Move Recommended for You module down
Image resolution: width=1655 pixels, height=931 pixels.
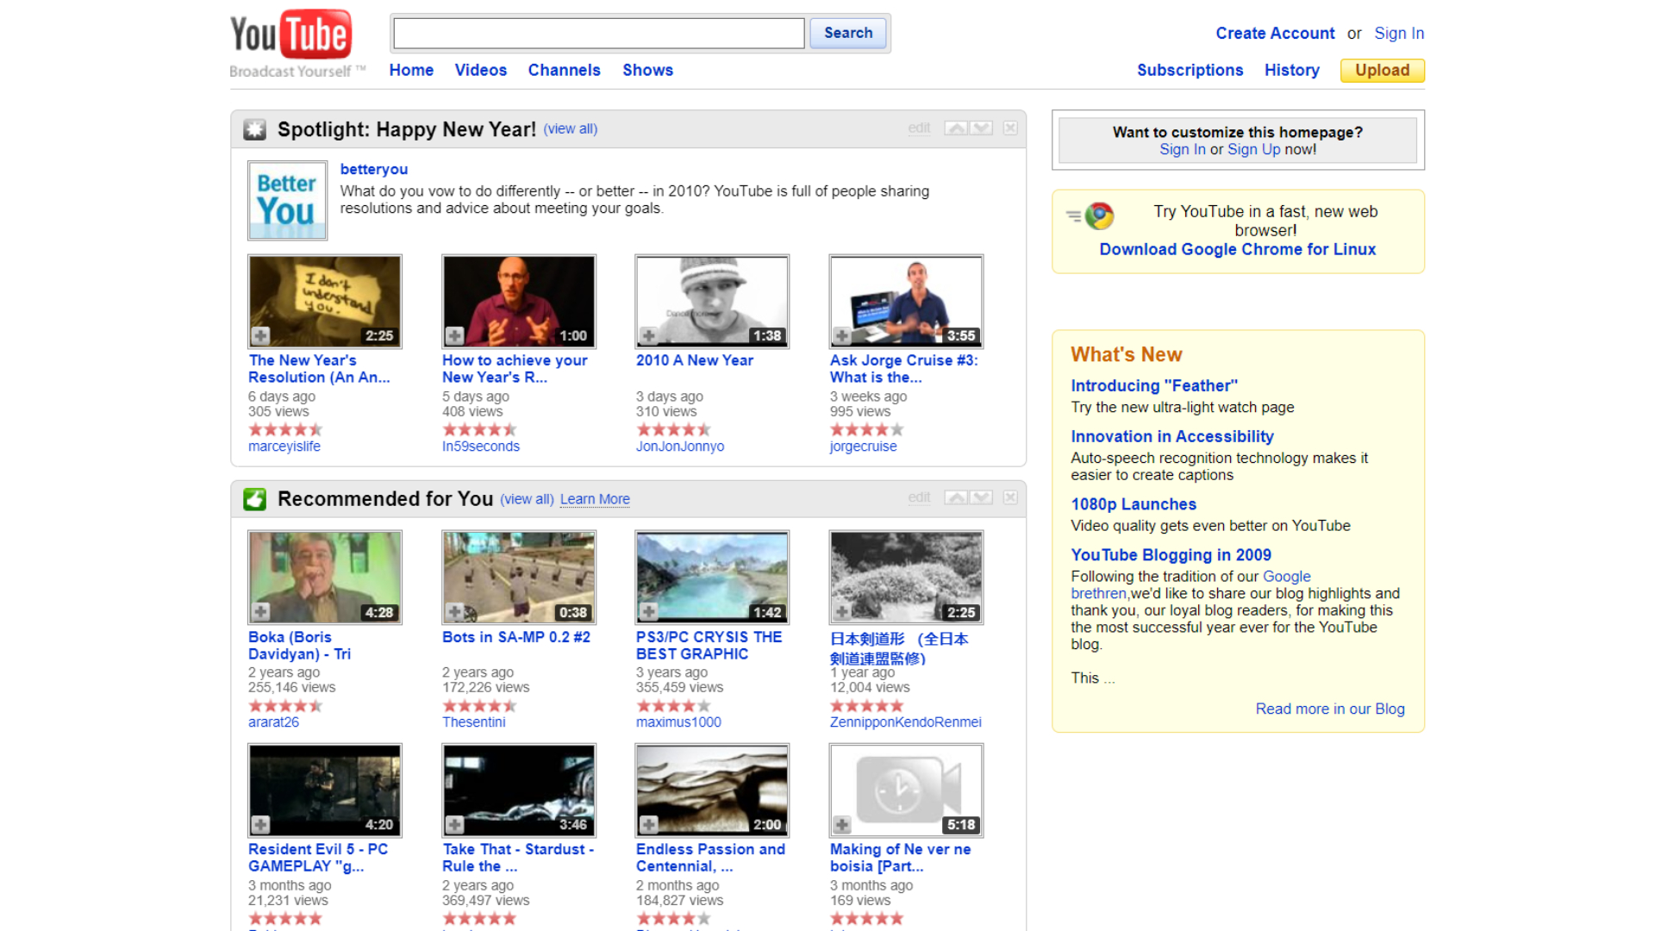(x=981, y=497)
